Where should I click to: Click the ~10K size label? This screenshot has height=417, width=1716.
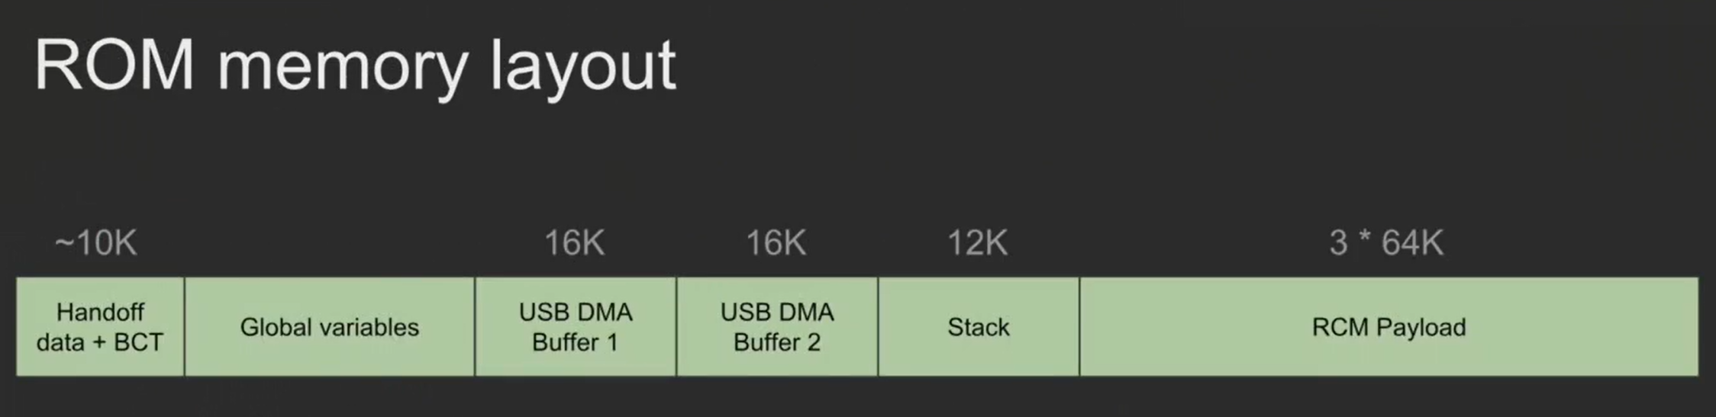[95, 243]
